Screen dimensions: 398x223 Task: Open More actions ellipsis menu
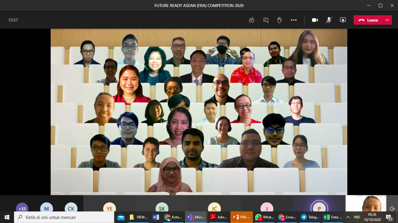(x=294, y=20)
